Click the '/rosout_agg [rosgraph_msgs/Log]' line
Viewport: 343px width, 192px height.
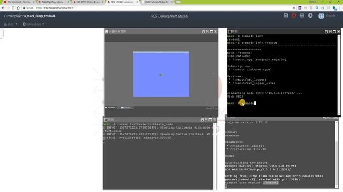point(260,59)
